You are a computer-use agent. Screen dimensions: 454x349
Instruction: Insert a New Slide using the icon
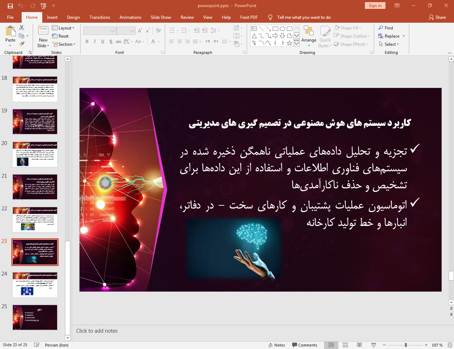43,30
